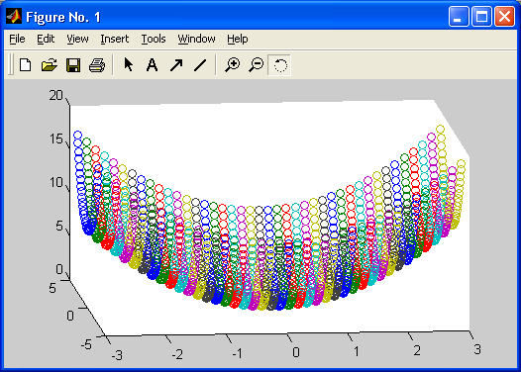Open the File menu
The width and height of the screenshot is (521, 372).
click(17, 39)
